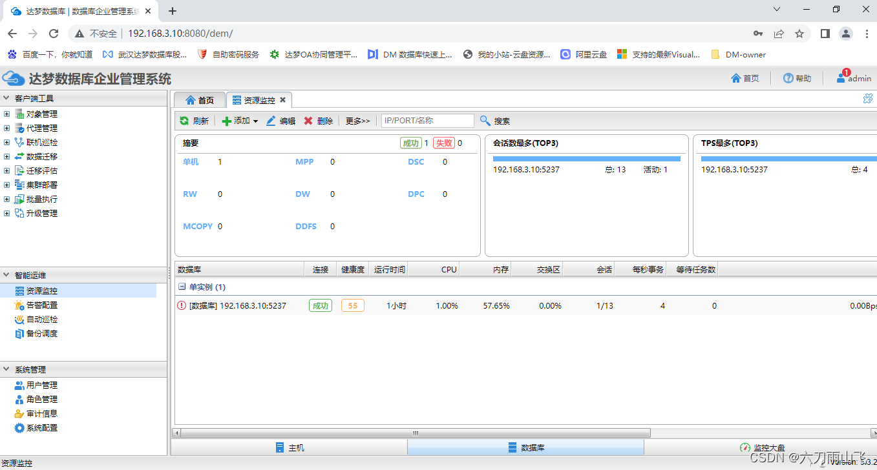Click the 首页 home link at top right

745,78
